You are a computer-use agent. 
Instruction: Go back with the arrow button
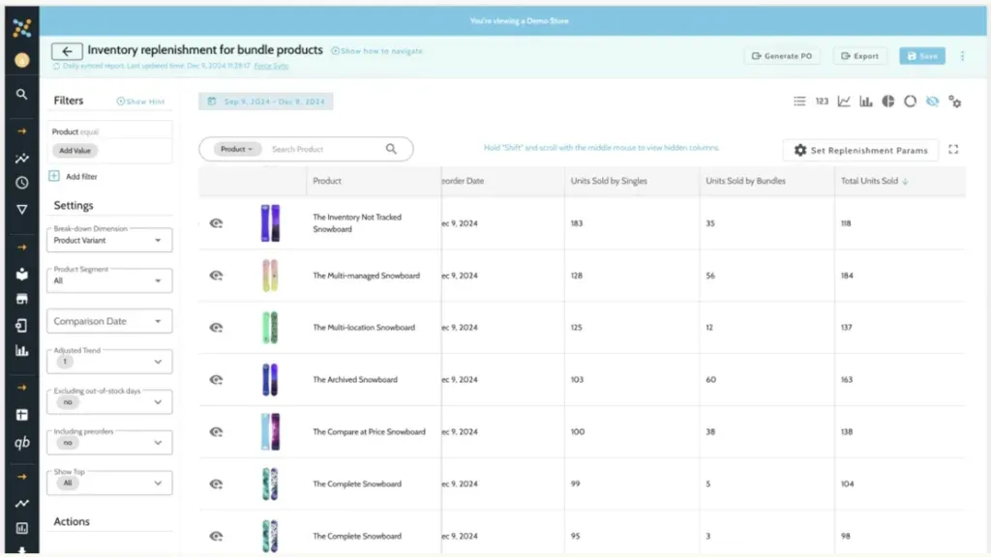67,51
